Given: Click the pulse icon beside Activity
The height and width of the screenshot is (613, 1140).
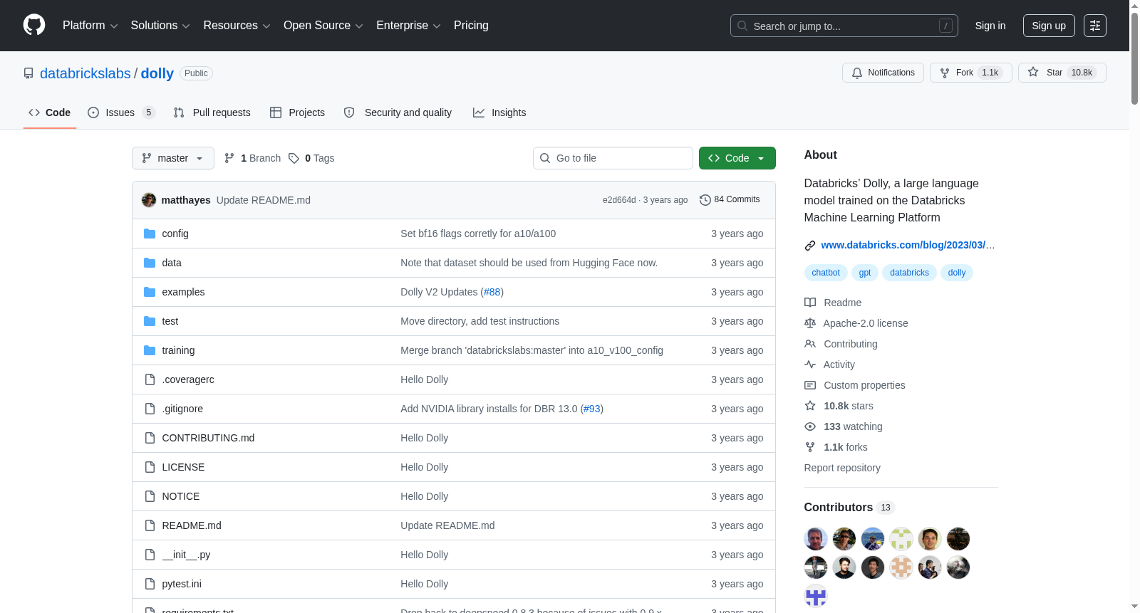Looking at the screenshot, I should click(810, 365).
